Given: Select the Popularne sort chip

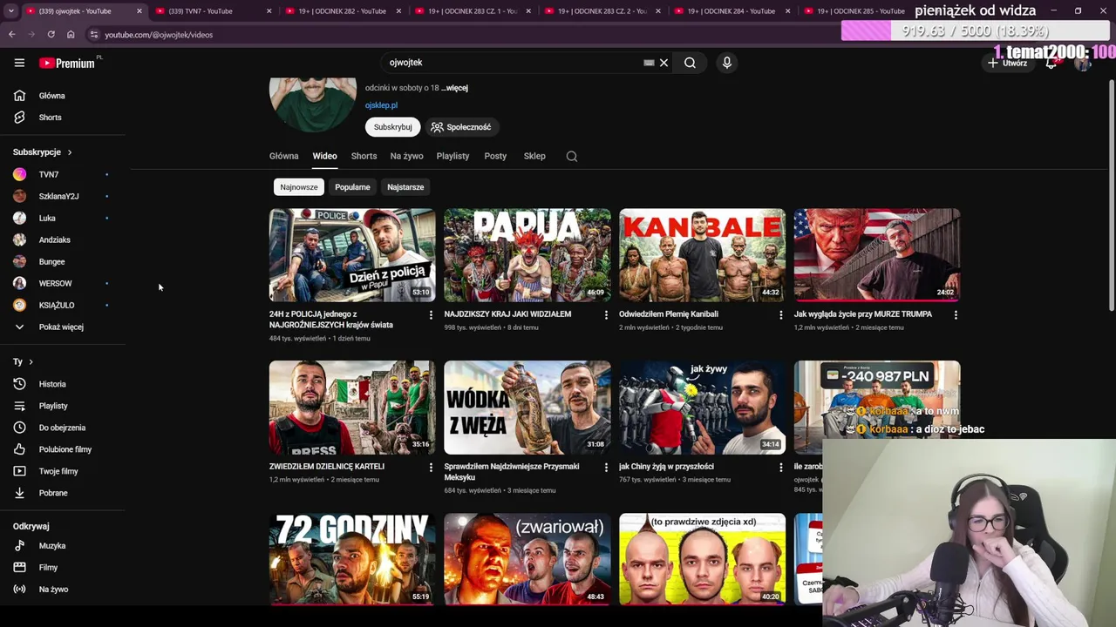Looking at the screenshot, I should click(352, 187).
